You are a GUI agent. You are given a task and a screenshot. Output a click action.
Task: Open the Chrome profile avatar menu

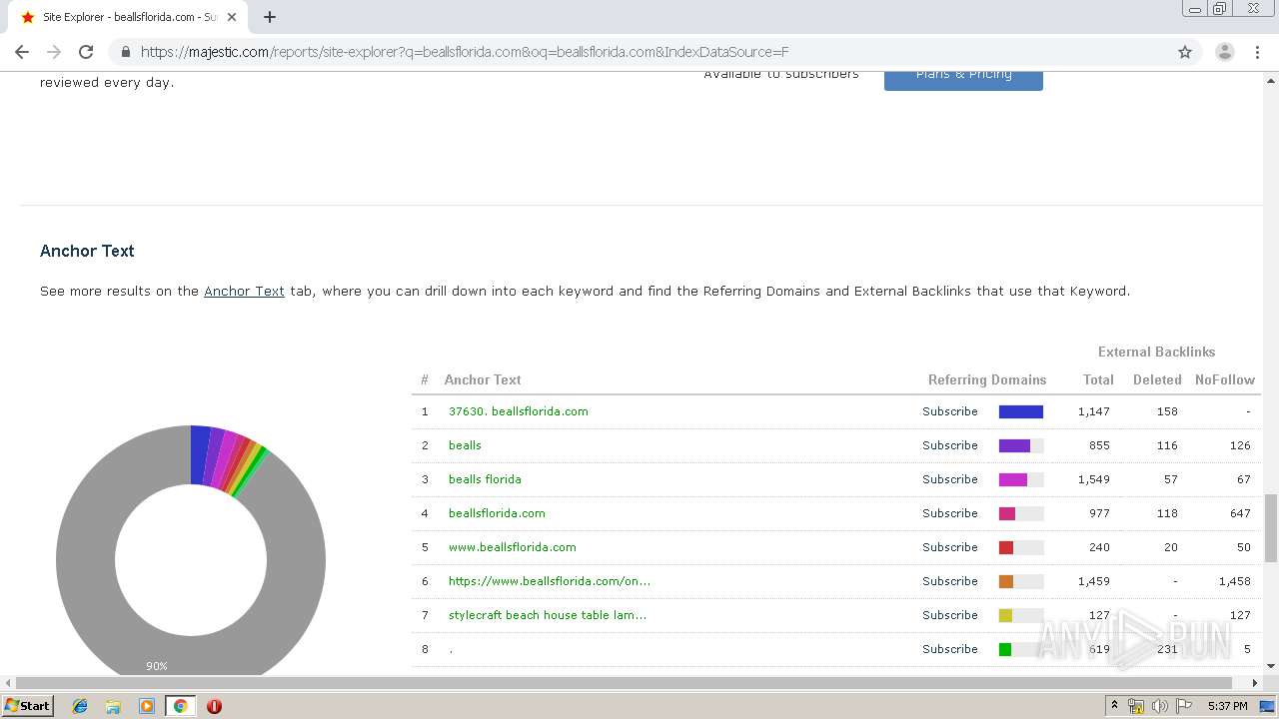[x=1224, y=52]
